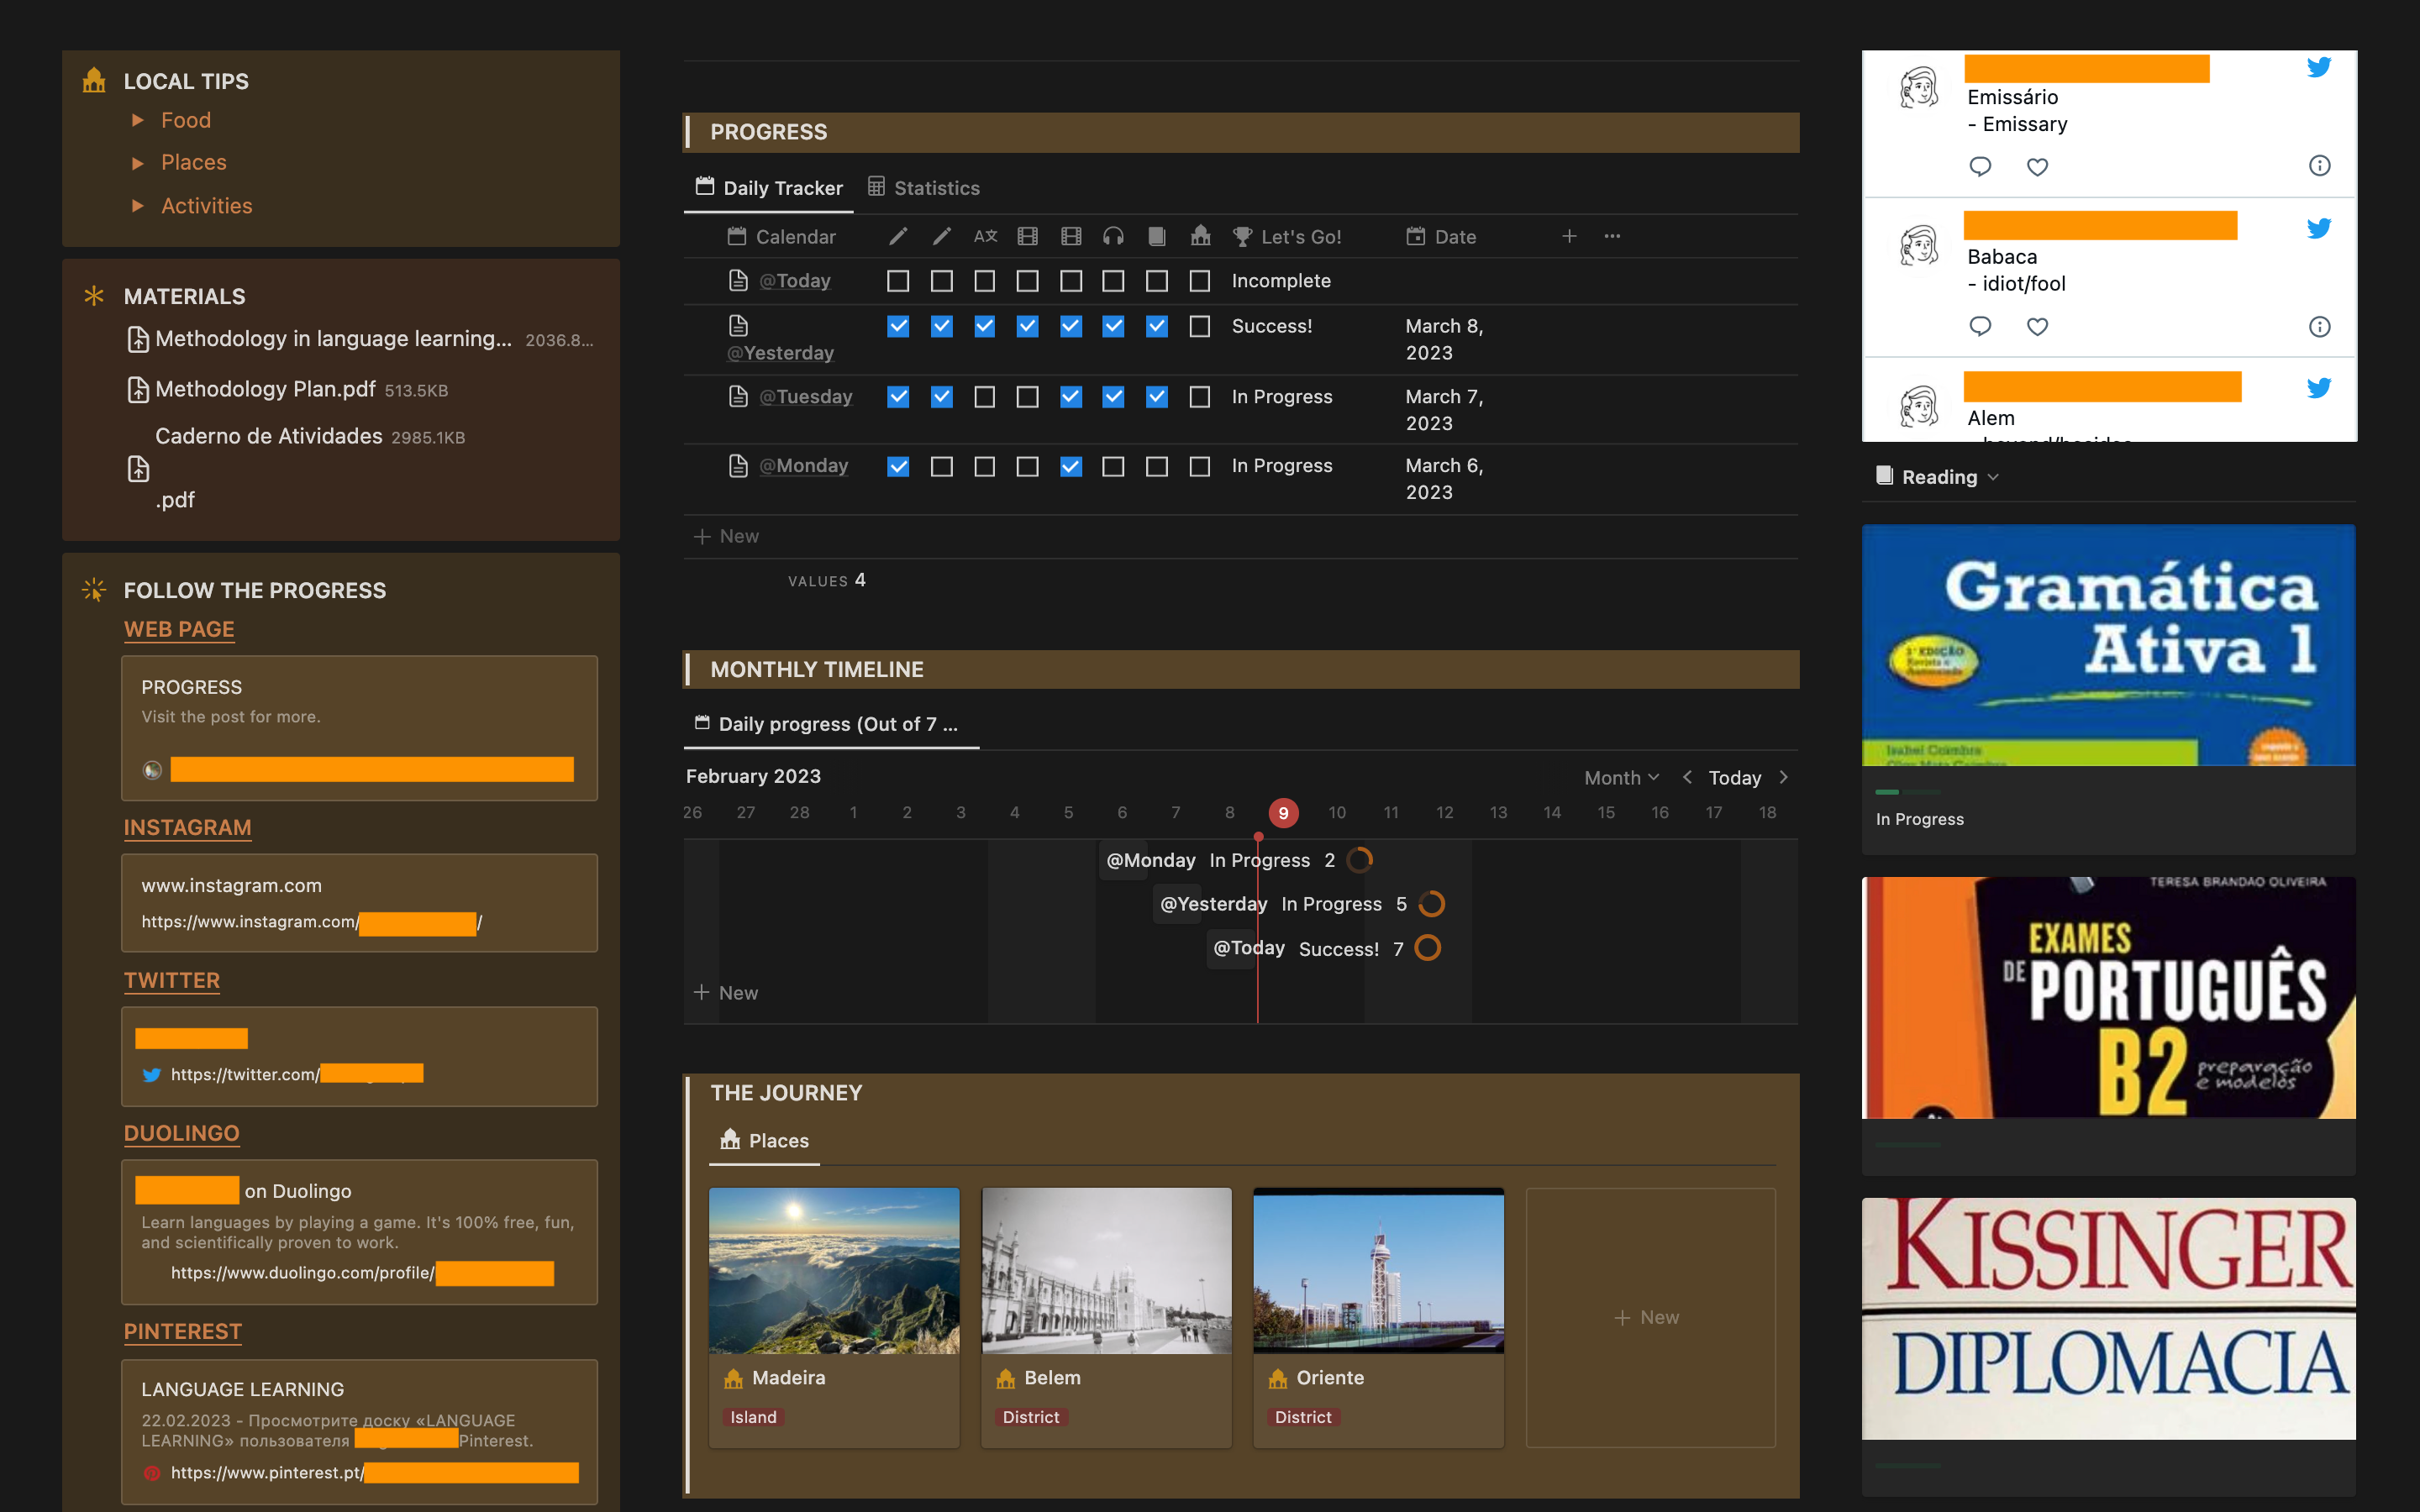Open the Month view dropdown in timeline
The width and height of the screenshot is (2420, 1512).
coord(1621,777)
